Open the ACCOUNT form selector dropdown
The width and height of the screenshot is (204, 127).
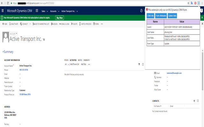point(13,34)
